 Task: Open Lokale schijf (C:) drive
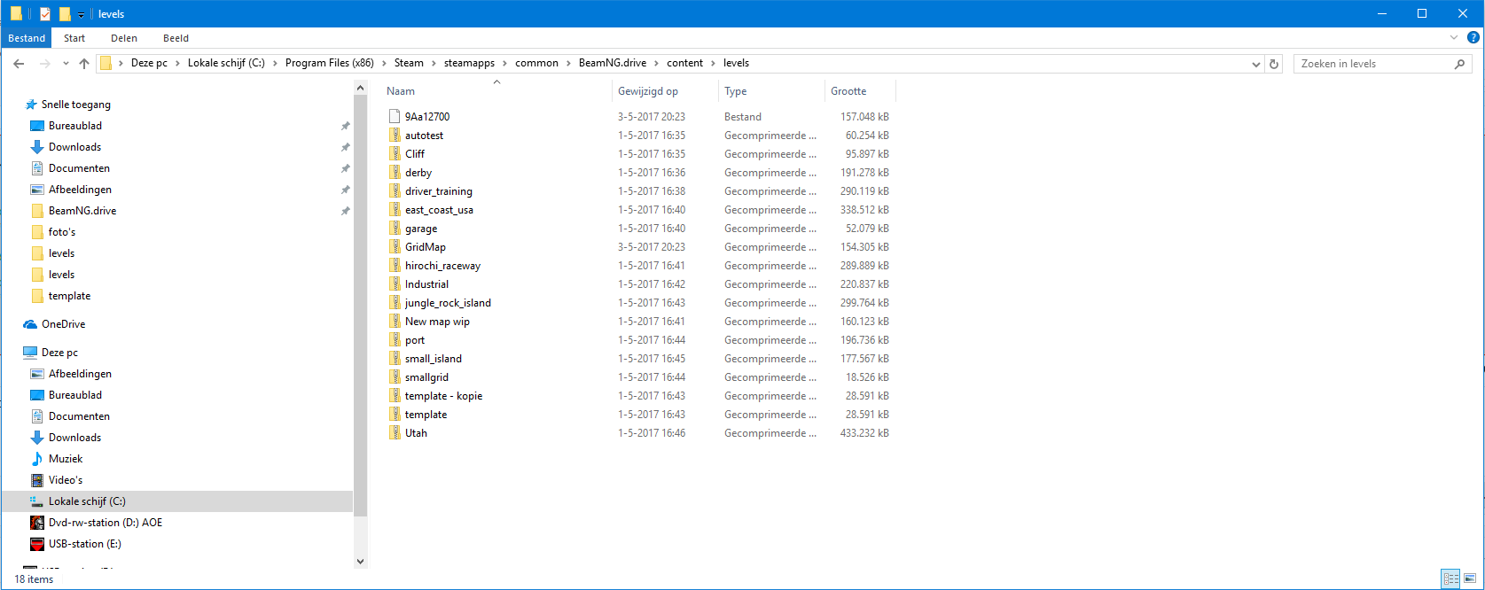[87, 501]
